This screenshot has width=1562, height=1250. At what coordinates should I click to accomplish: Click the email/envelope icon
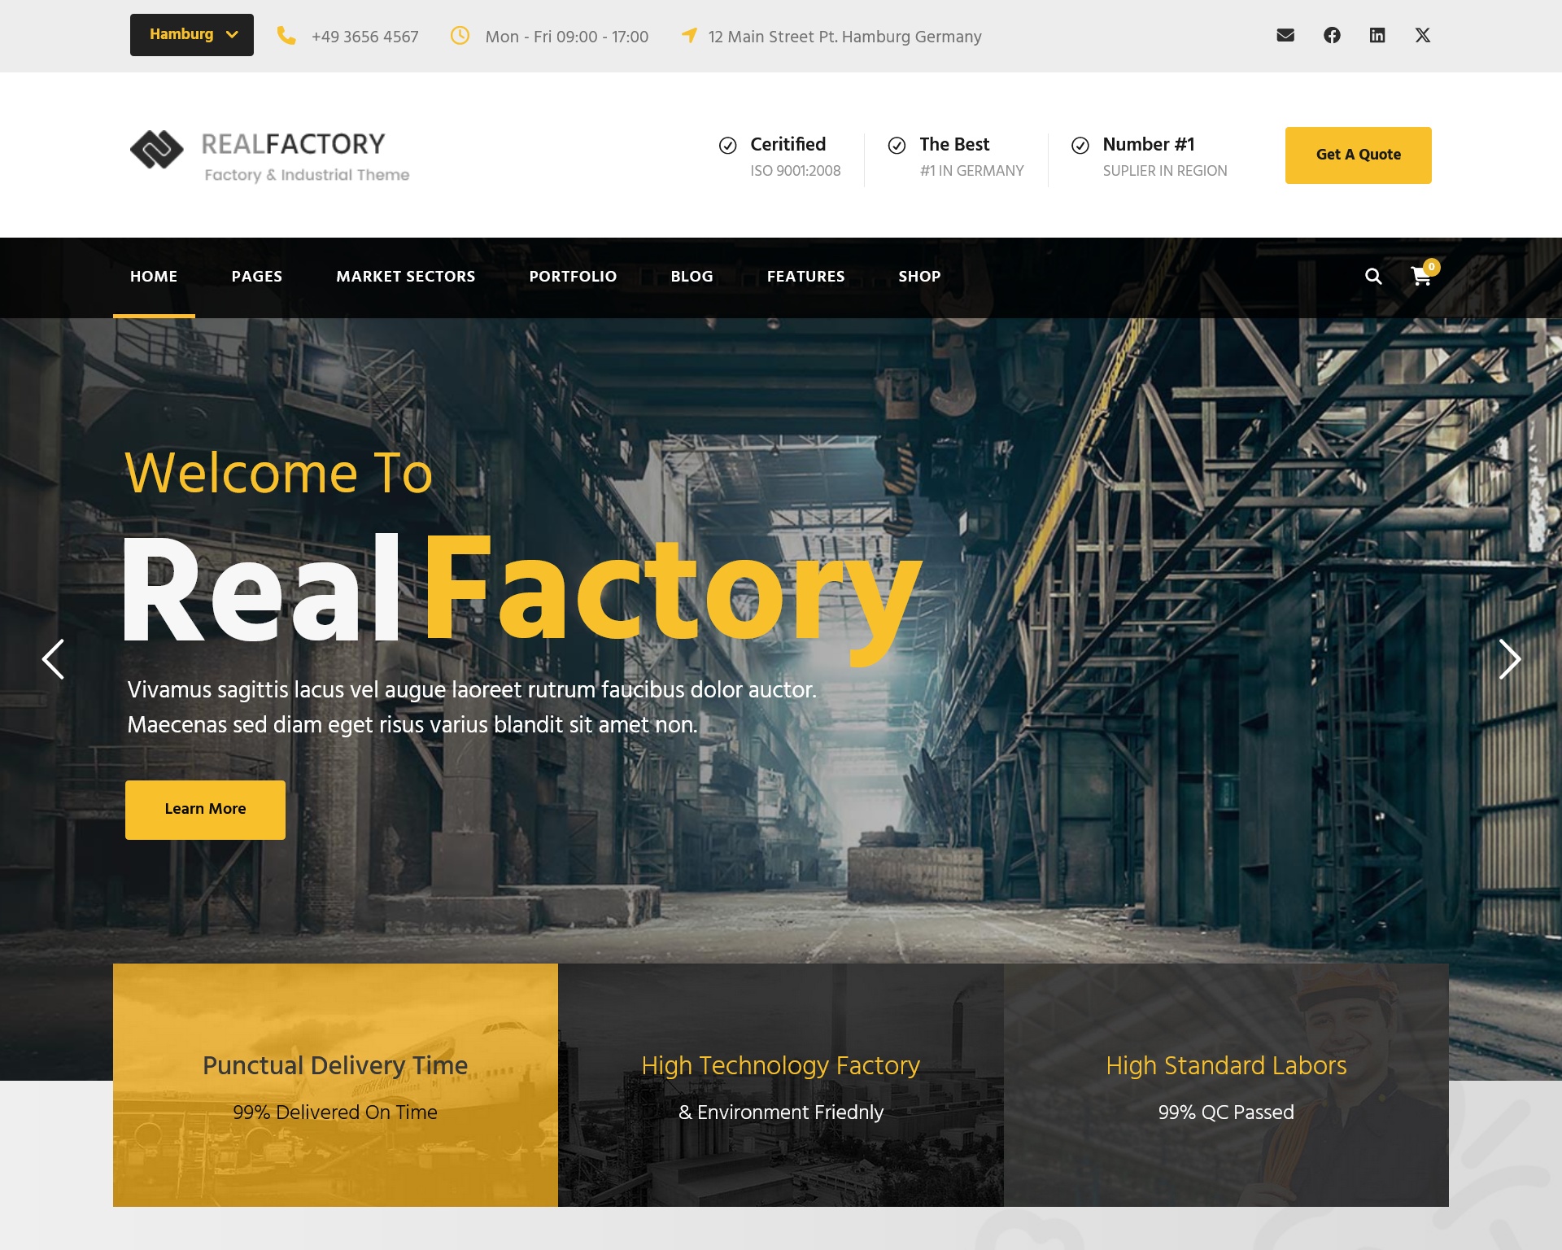[x=1285, y=36]
